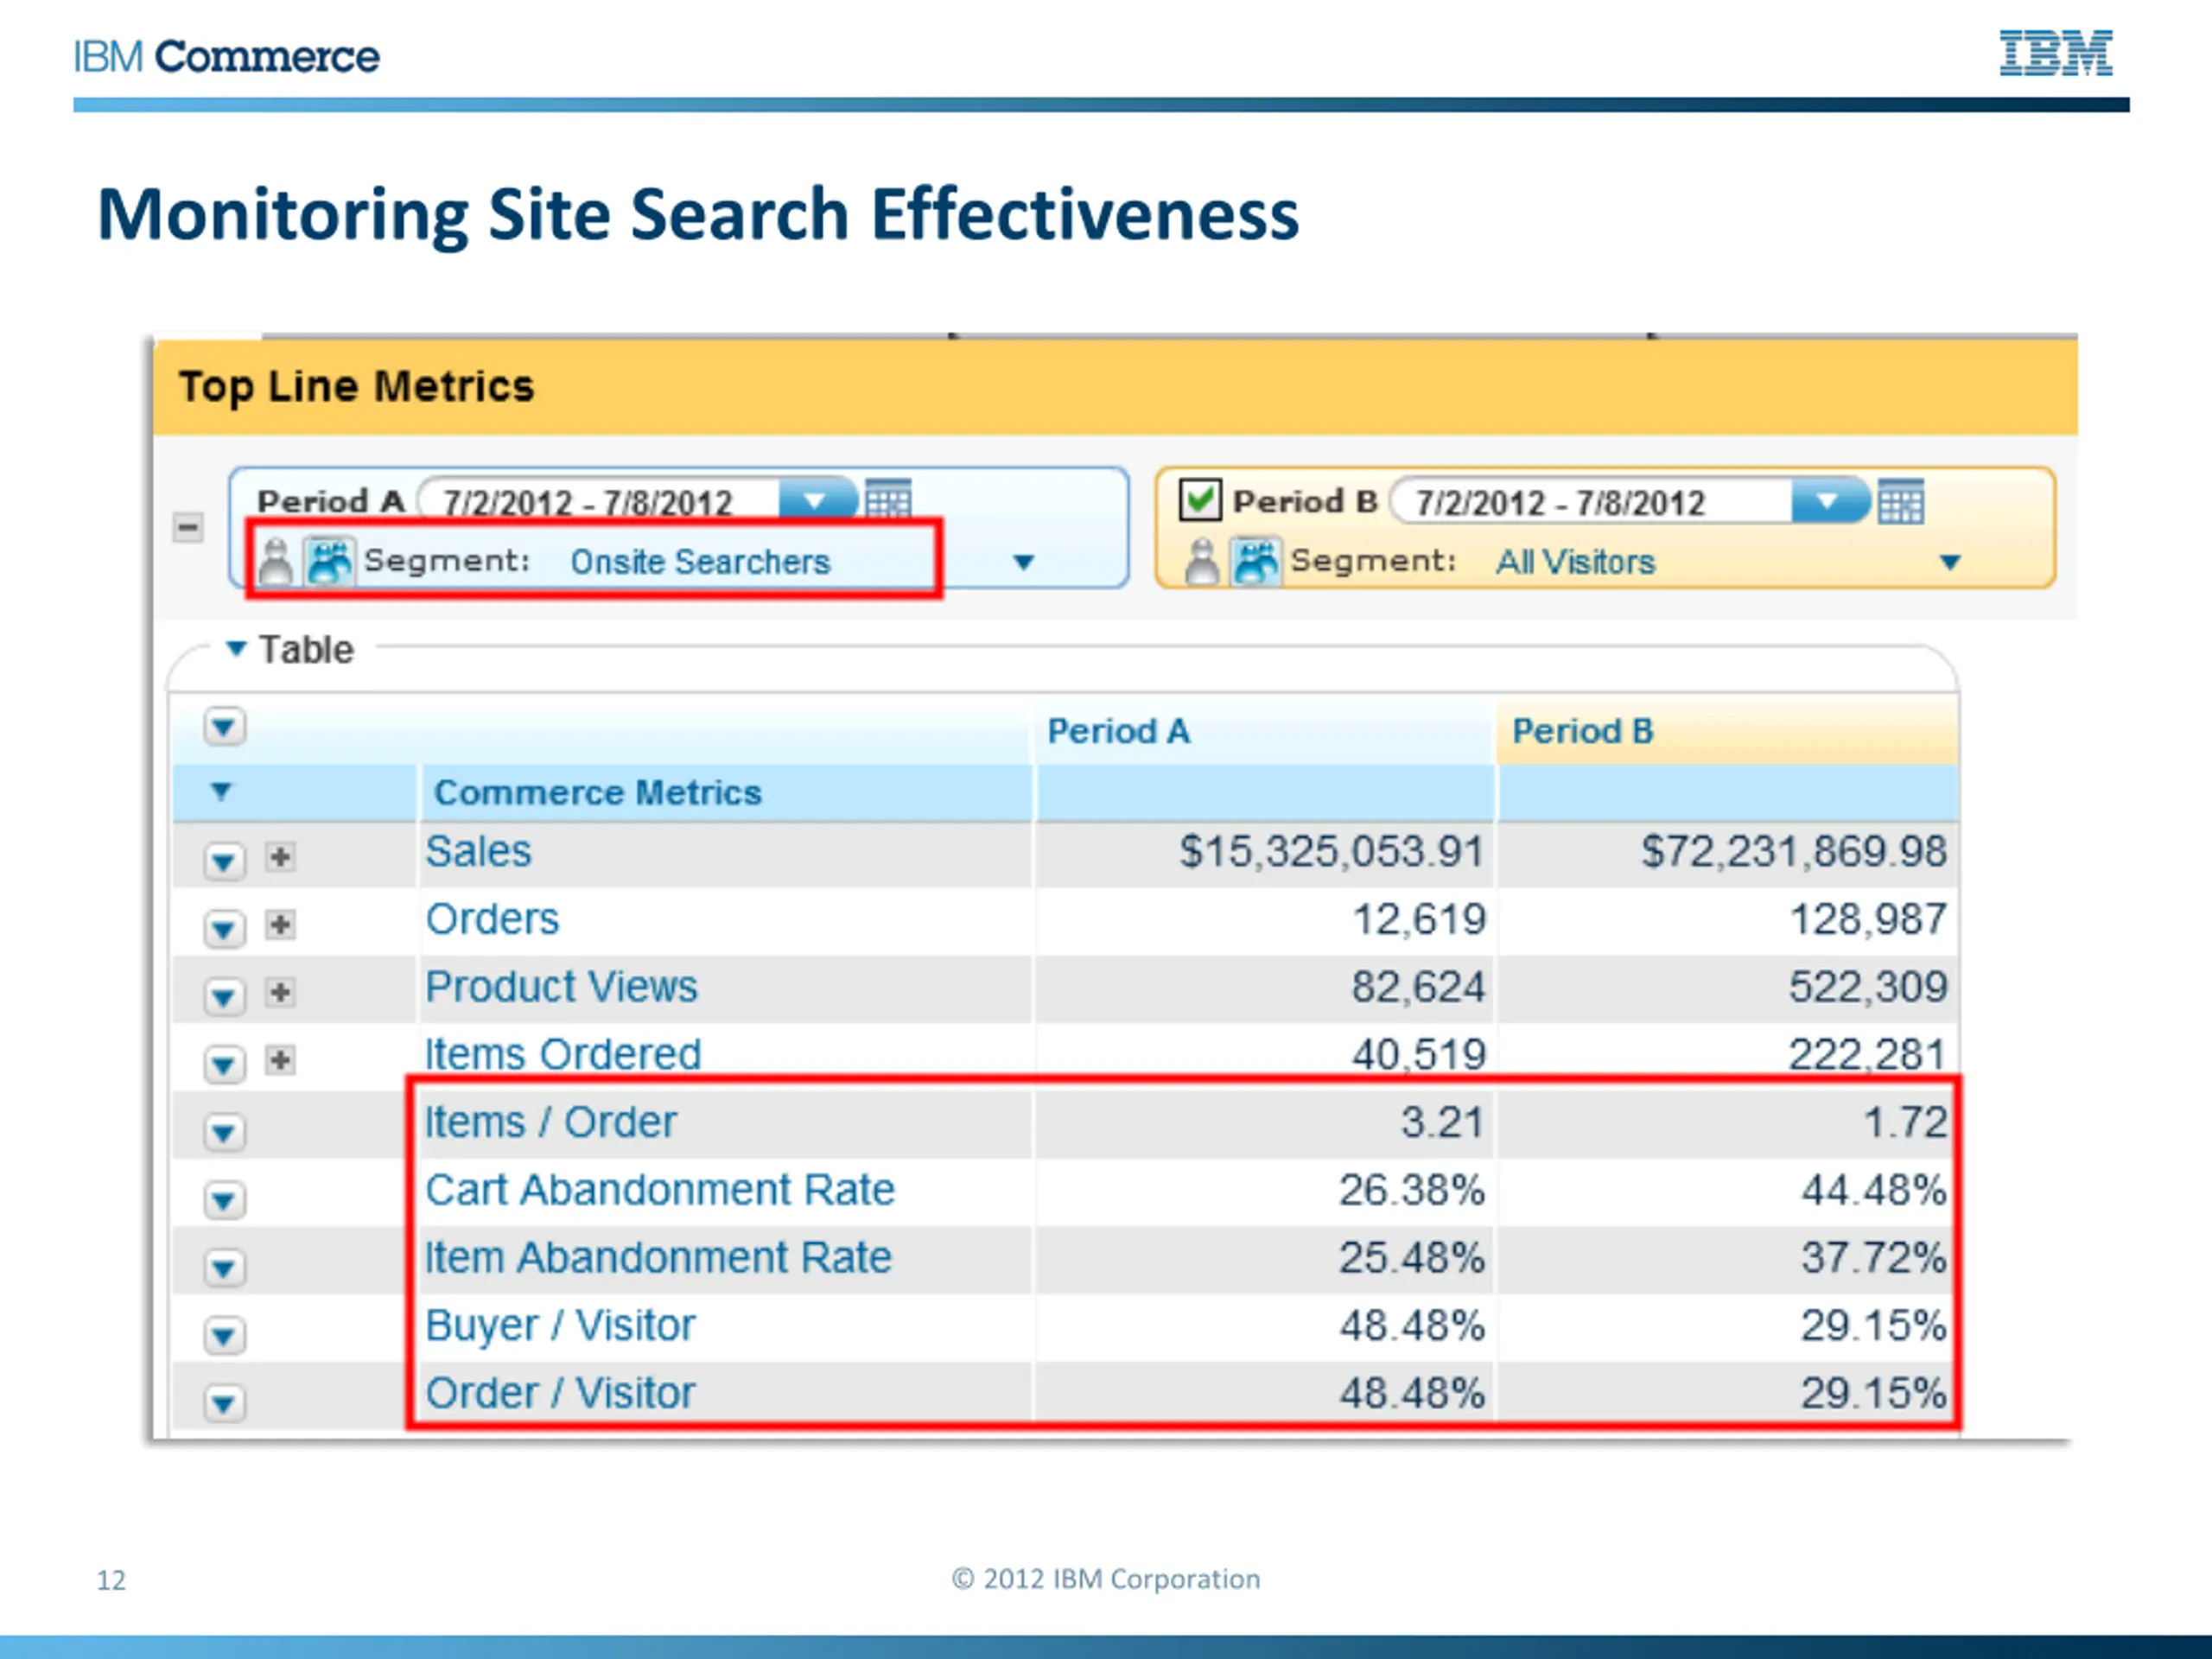Click Period B group segment icon

[x=1255, y=561]
